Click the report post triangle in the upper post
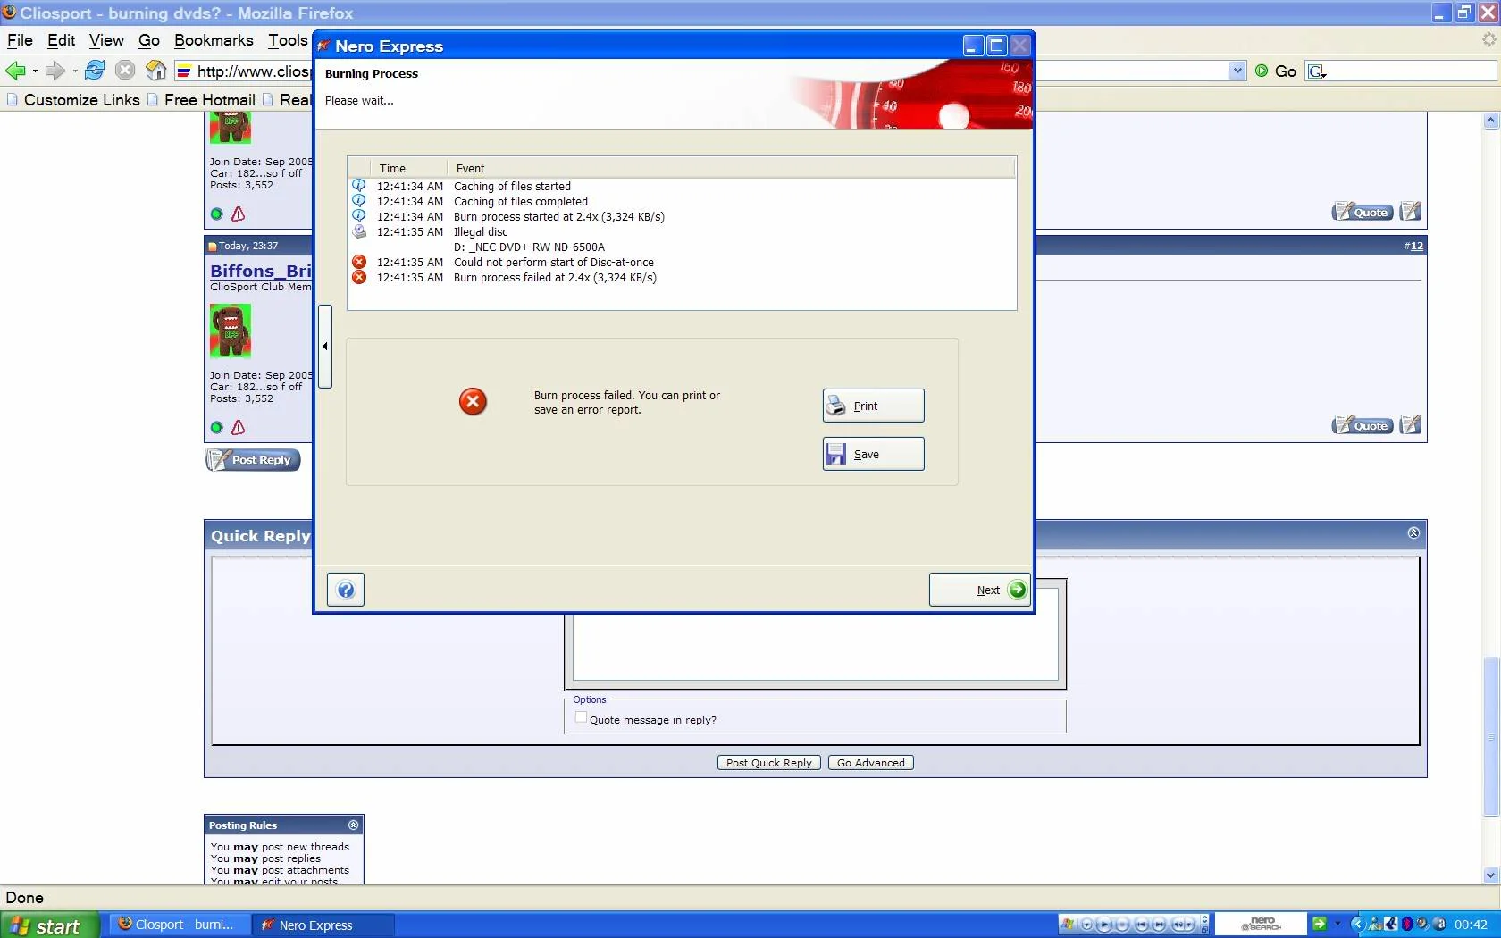Viewport: 1501px width, 938px height. (239, 214)
